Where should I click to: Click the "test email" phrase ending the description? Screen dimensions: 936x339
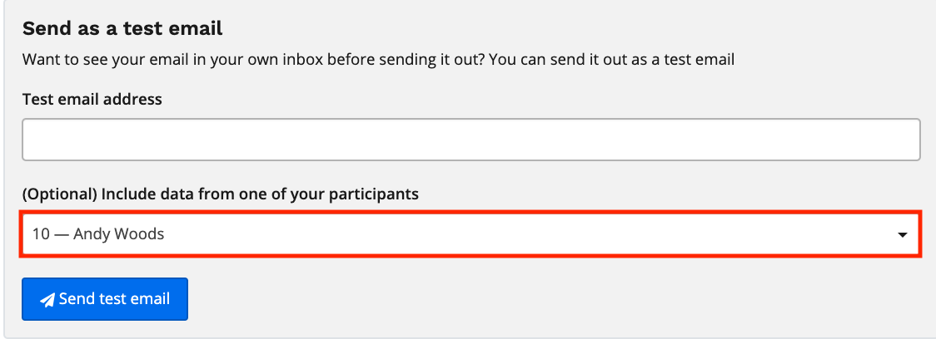coord(701,61)
